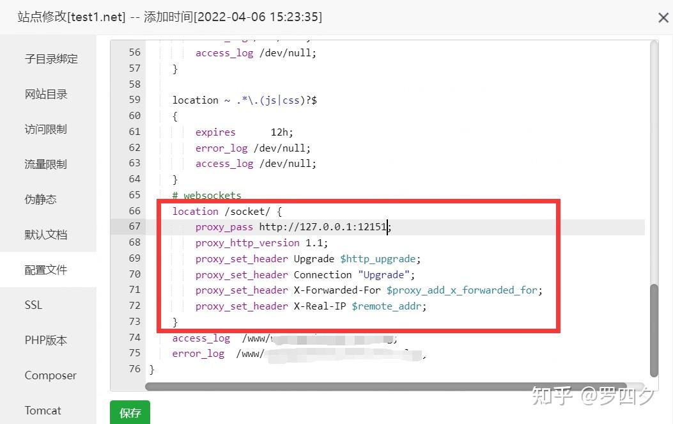Click the location /socket/ block opening line
The height and width of the screenshot is (424, 673).
click(x=225, y=211)
